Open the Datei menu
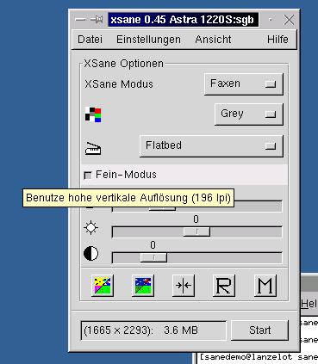 point(90,40)
